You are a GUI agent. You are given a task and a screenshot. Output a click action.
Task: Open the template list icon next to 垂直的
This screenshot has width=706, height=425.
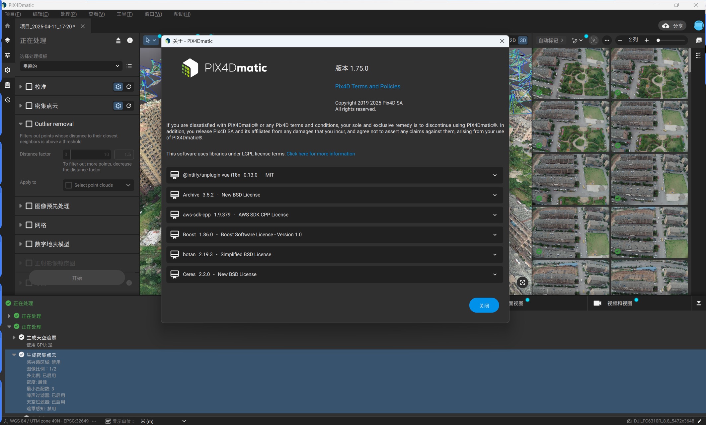(x=129, y=66)
